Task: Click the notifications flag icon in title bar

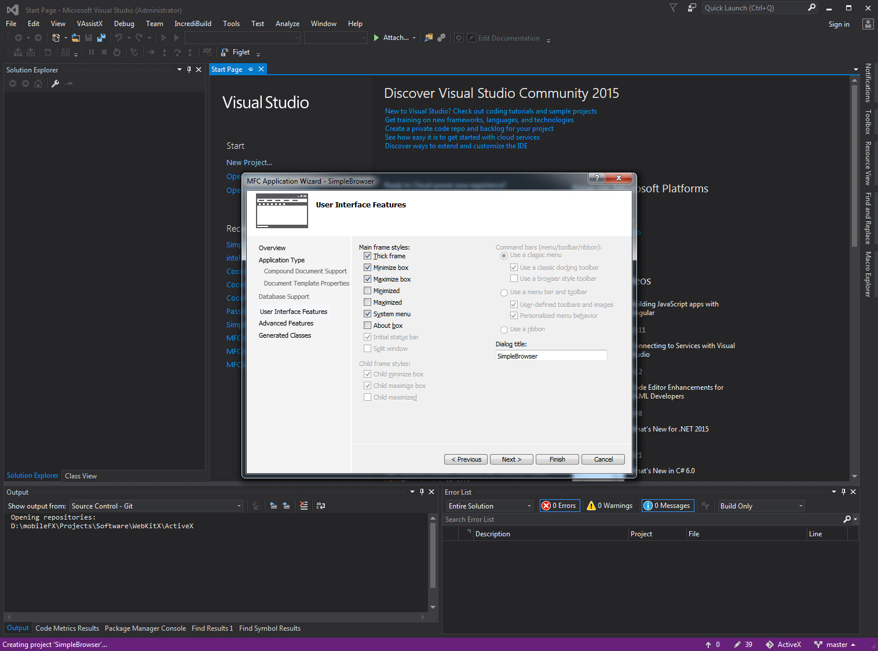Action: click(x=673, y=8)
